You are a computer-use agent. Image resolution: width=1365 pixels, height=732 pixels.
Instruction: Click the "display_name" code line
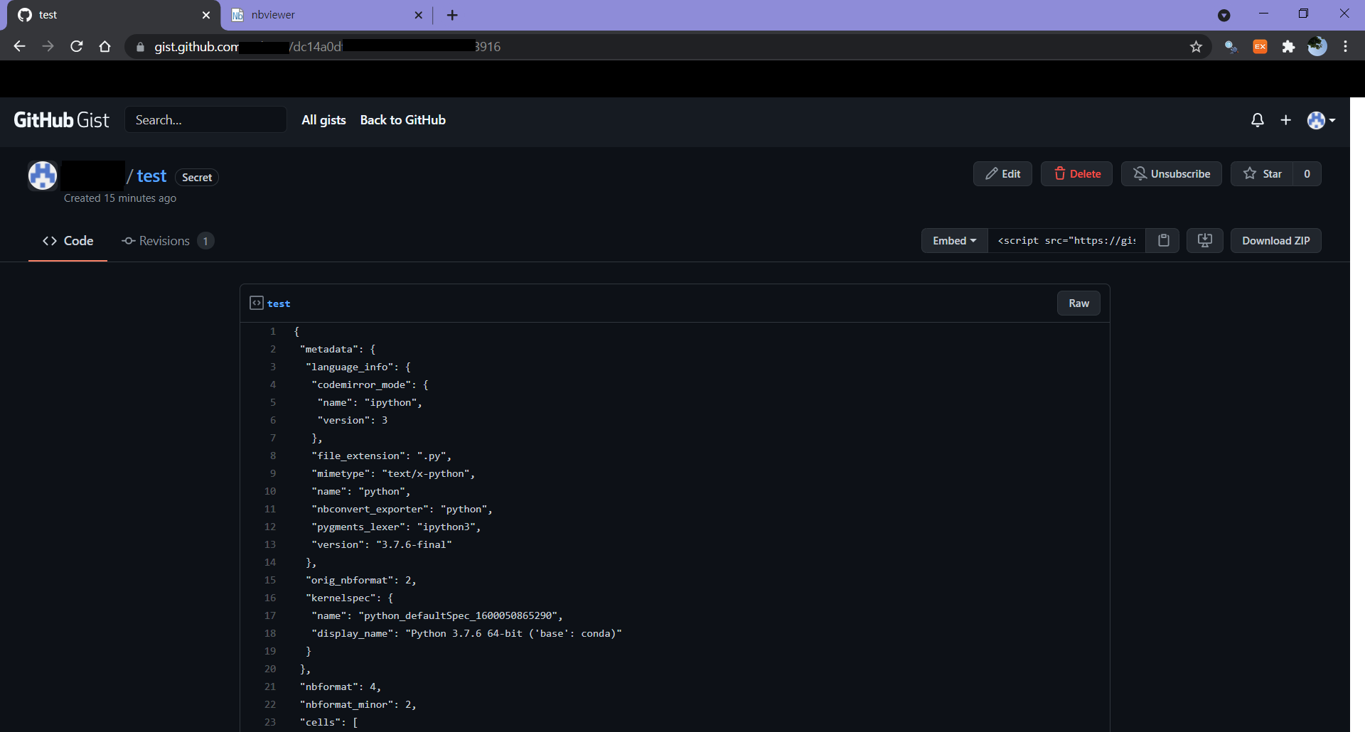[x=466, y=633]
